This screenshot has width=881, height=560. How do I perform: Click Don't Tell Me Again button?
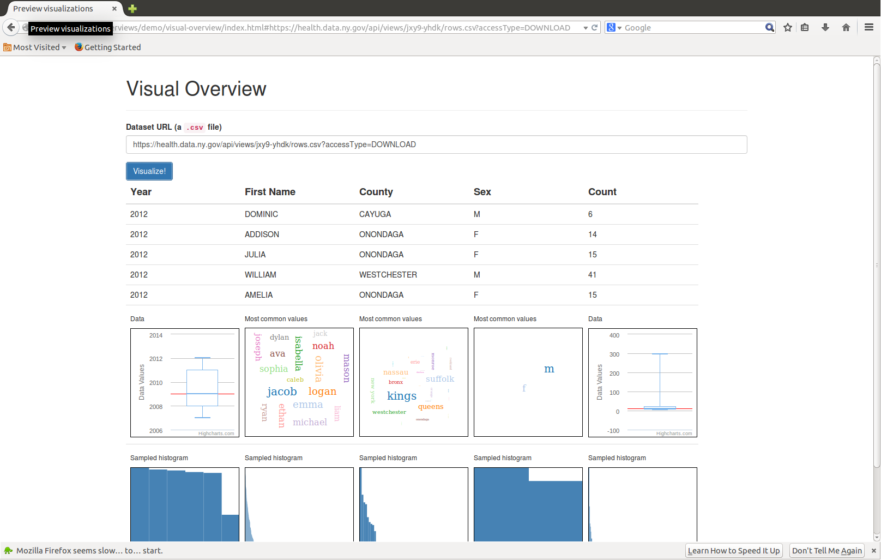tap(827, 551)
